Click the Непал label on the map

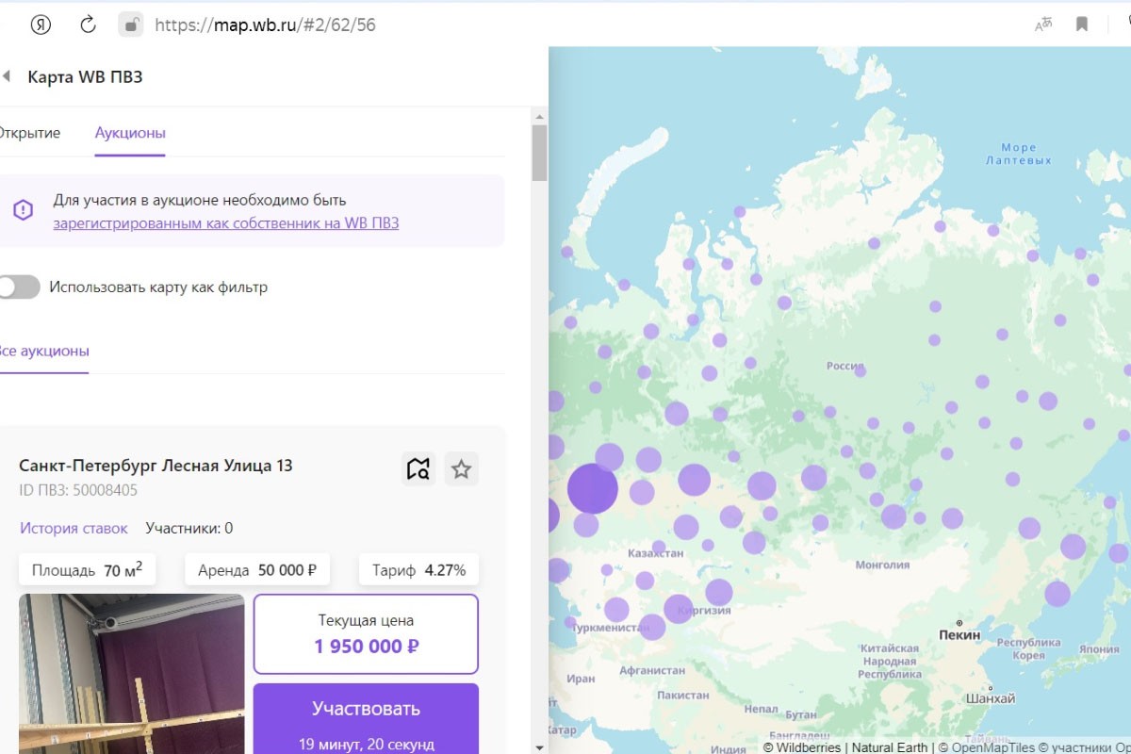click(x=761, y=709)
